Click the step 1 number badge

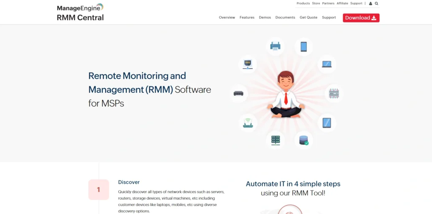click(99, 190)
